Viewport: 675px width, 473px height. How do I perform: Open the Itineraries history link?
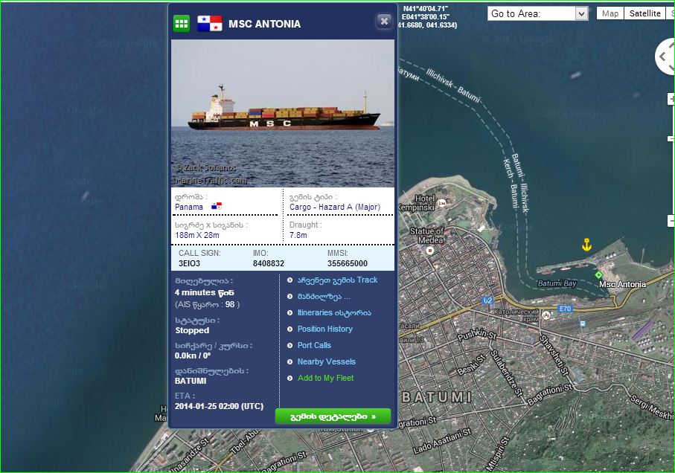[x=334, y=312]
